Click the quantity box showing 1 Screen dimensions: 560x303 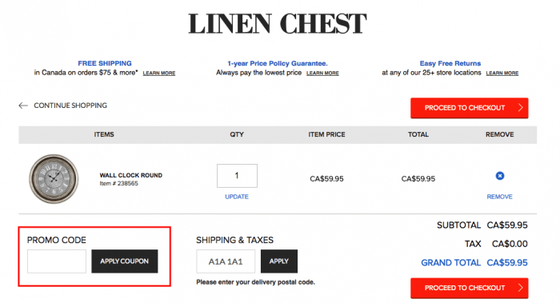pos(237,176)
